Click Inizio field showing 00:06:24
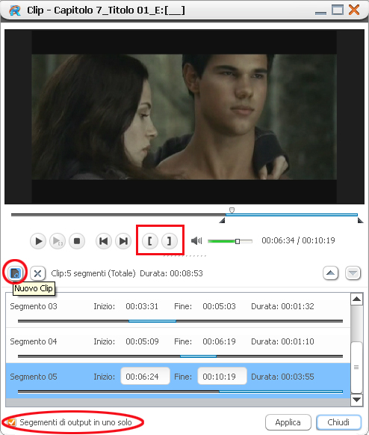 pyautogui.click(x=146, y=377)
